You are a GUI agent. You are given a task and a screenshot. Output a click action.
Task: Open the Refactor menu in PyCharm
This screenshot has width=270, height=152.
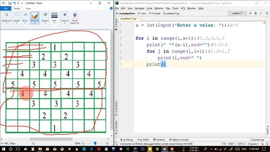click(x=159, y=8)
